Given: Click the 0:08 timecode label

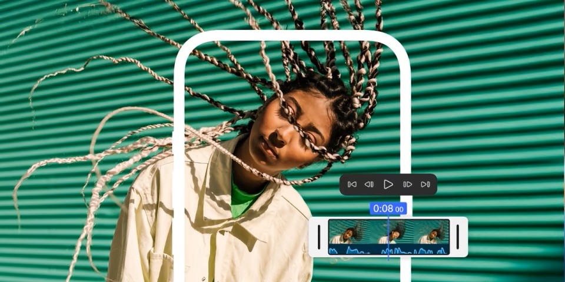Looking at the screenshot, I should [388, 209].
